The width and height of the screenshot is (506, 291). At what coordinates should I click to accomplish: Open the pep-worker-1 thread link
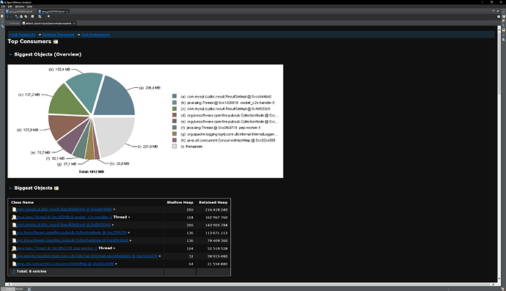point(56,248)
